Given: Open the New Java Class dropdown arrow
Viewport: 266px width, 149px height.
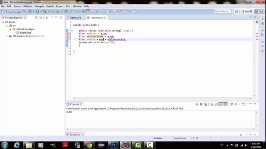Looking at the screenshot, I should tap(61, 11).
